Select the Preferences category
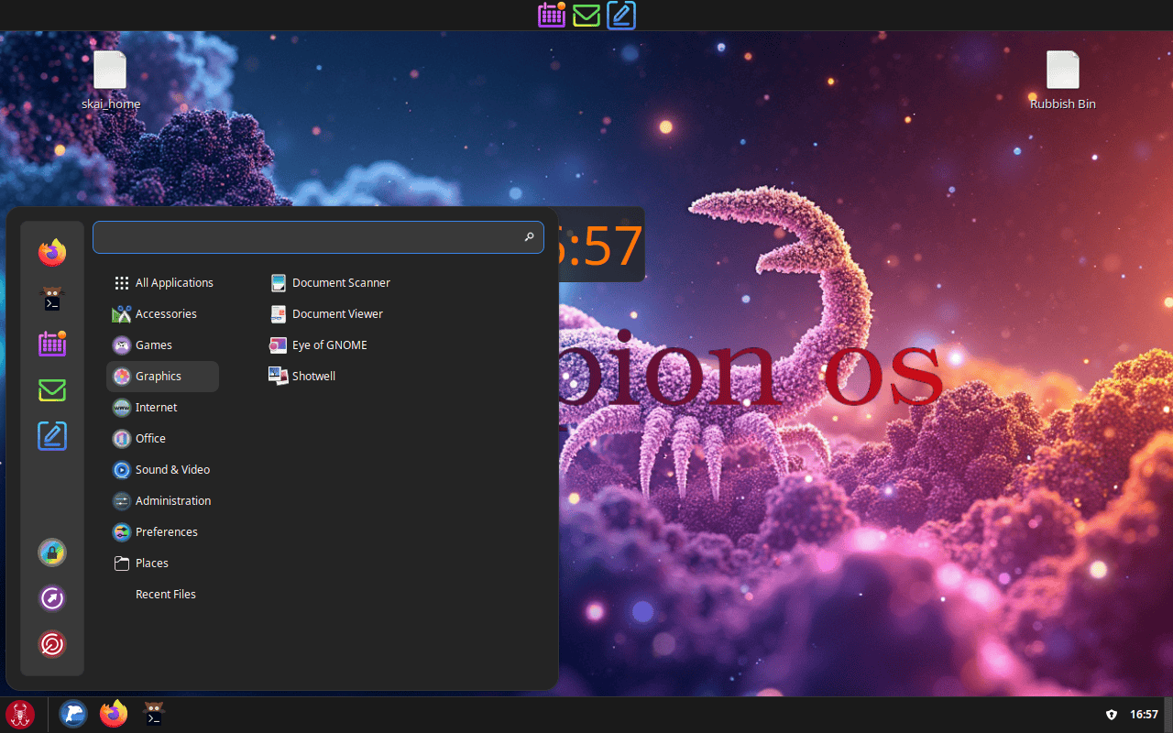 pos(162,532)
